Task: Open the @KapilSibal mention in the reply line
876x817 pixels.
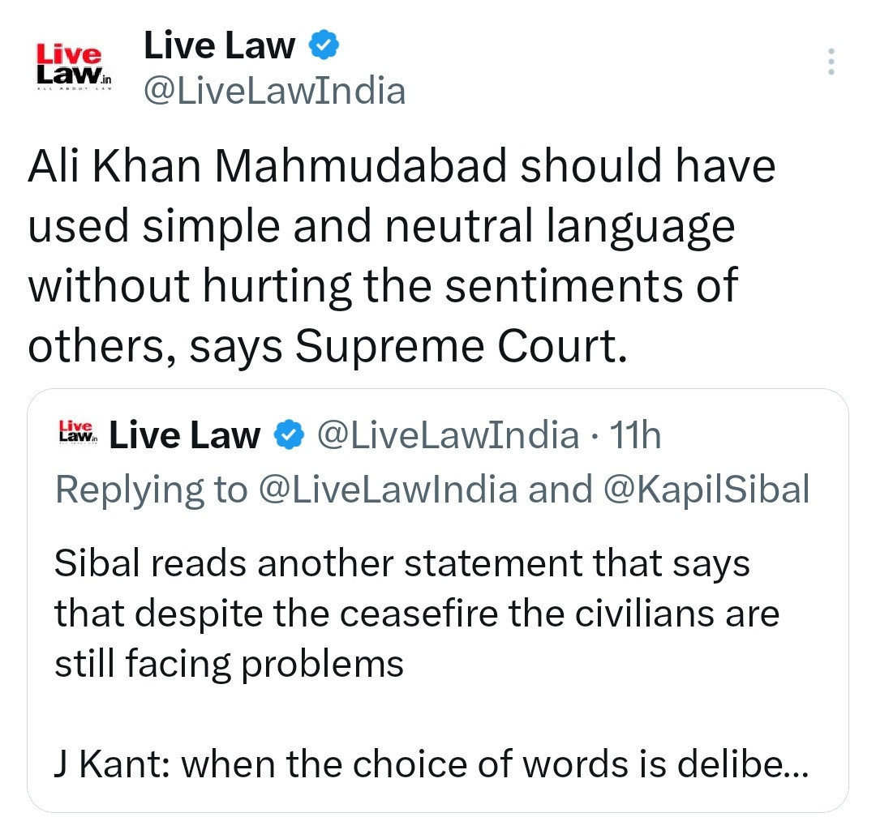Action: coord(706,490)
